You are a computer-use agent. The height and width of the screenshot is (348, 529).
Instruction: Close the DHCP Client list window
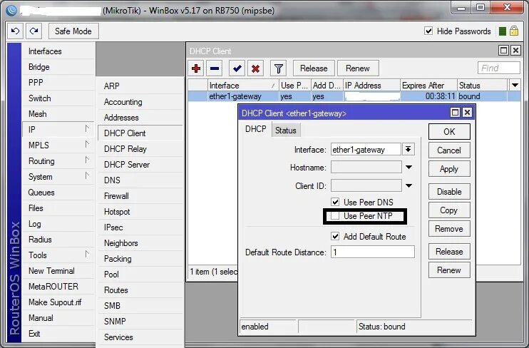516,51
